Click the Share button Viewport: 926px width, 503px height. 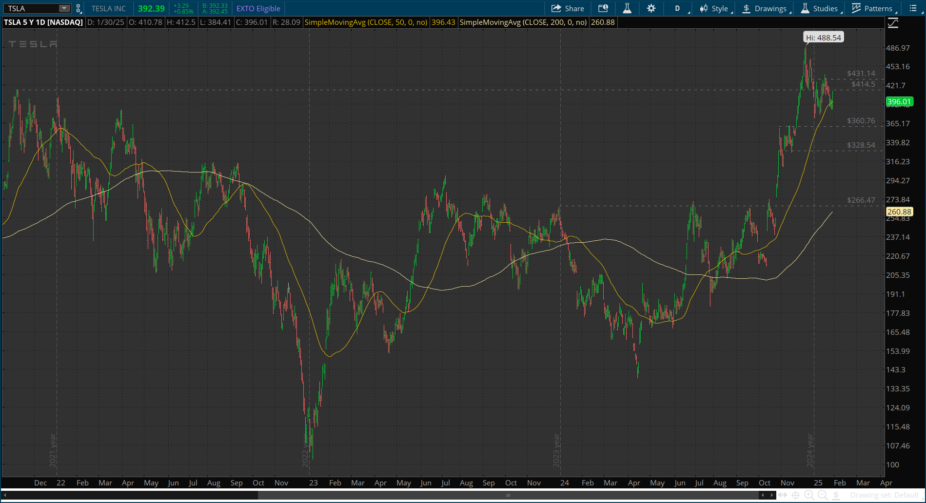(x=568, y=8)
